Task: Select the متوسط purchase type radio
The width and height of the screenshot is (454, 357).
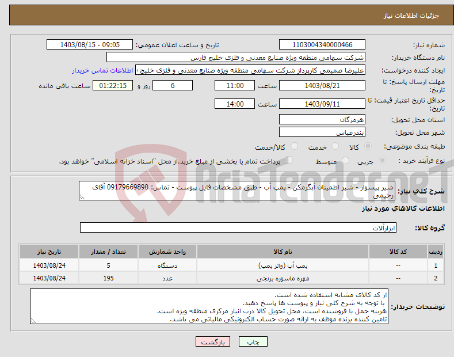Action: [345, 161]
